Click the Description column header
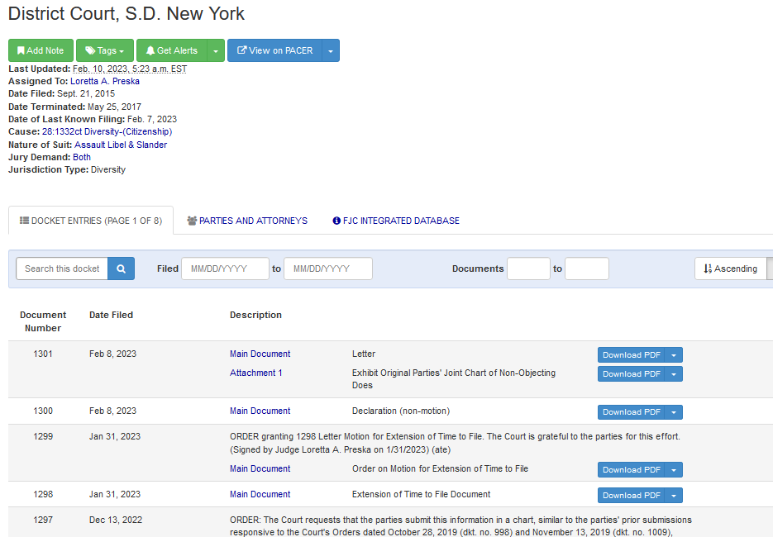 pyautogui.click(x=255, y=315)
